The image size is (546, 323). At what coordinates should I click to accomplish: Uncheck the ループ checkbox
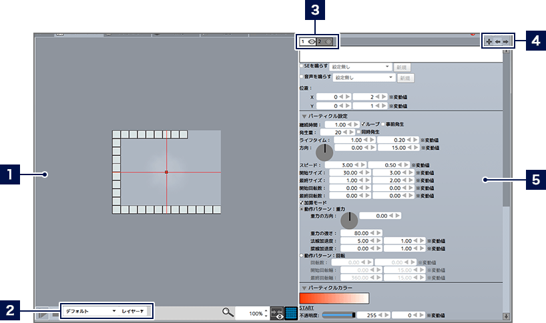coord(363,125)
